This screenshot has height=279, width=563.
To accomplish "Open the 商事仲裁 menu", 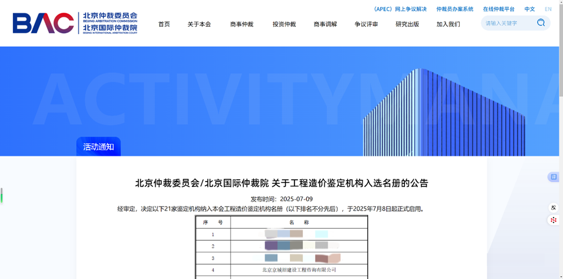I will 242,24.
